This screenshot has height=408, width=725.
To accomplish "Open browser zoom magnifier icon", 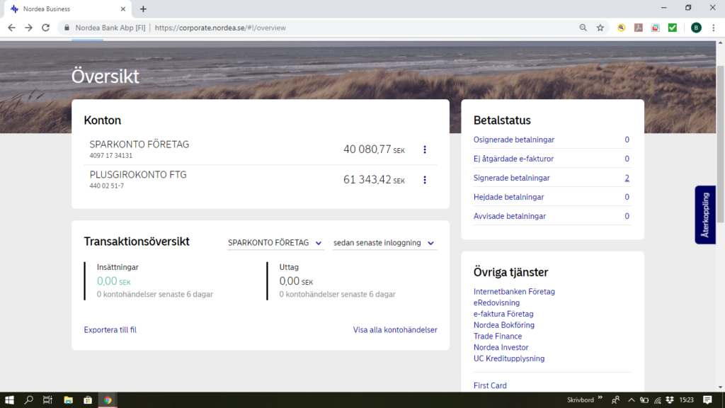I will [583, 28].
